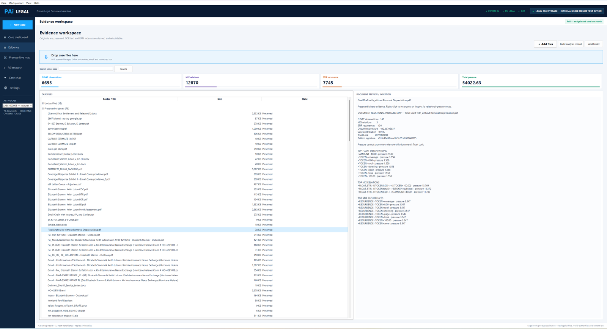Select Commissioner_Notice_Letter.docx
Screen dimensions: 607x329
194,154
